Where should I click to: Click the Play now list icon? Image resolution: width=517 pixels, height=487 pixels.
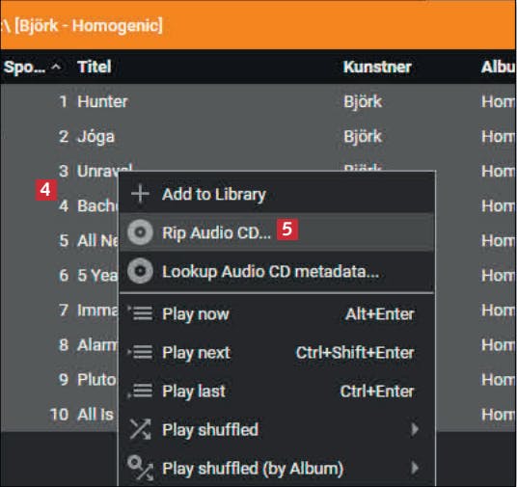click(x=140, y=313)
